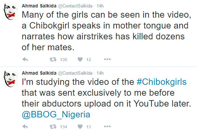The width and height of the screenshot is (198, 131).
Task: Click Ahmad Salkida's avatar on first tweet
Action: pos(10,12)
